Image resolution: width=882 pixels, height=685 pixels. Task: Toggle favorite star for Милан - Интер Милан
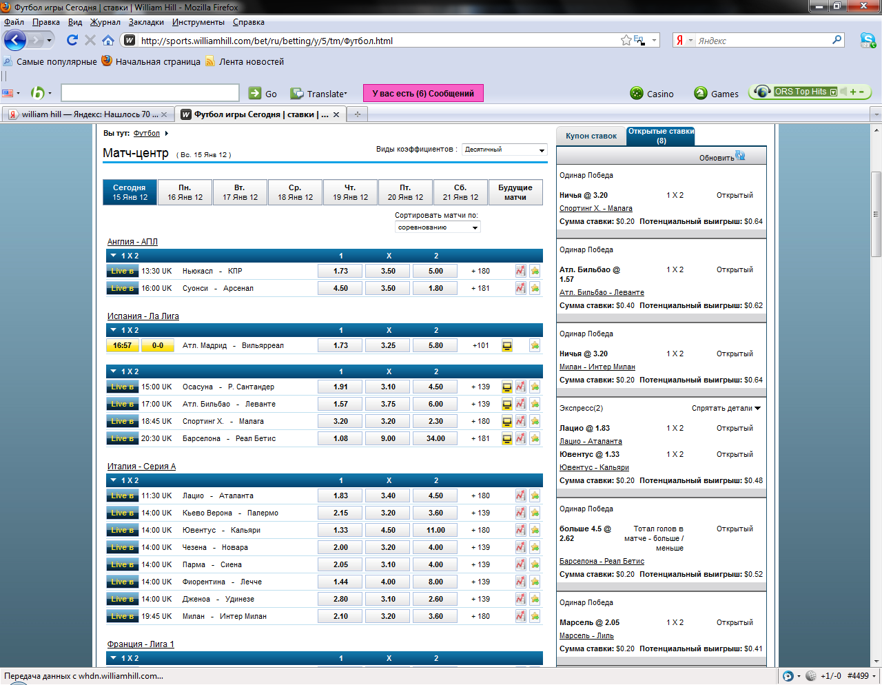535,616
